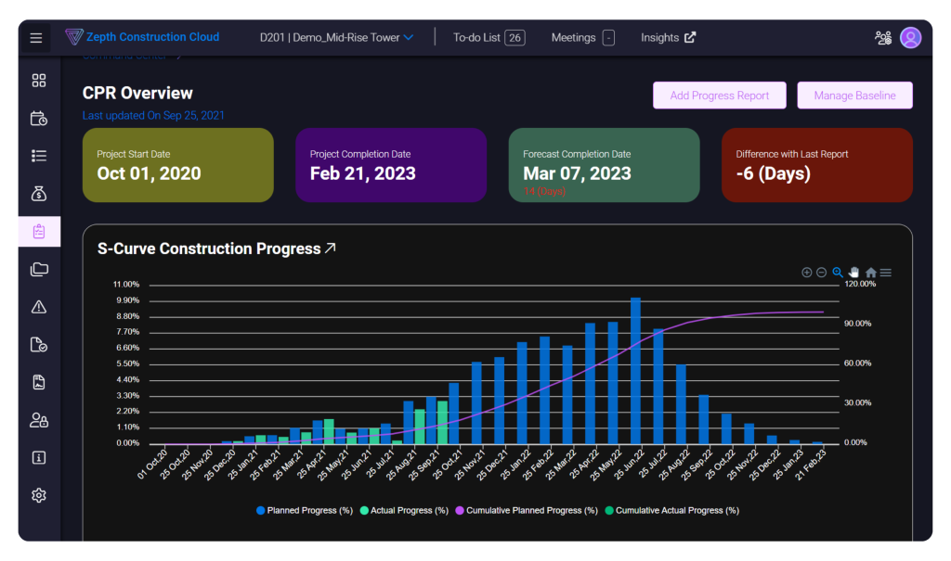Image resolution: width=951 pixels, height=561 pixels.
Task: Open Insights from the top bar
Action: [667, 37]
